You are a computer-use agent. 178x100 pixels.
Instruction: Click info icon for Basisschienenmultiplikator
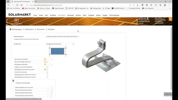[45, 59]
